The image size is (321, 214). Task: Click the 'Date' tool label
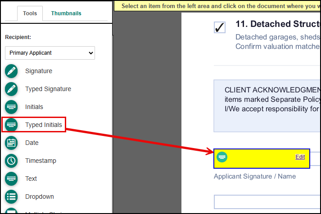(x=32, y=143)
